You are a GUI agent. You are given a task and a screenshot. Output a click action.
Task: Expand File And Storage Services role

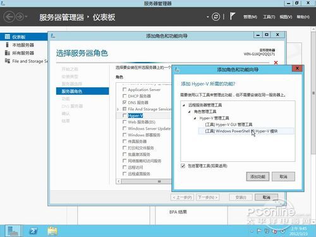click(118, 109)
